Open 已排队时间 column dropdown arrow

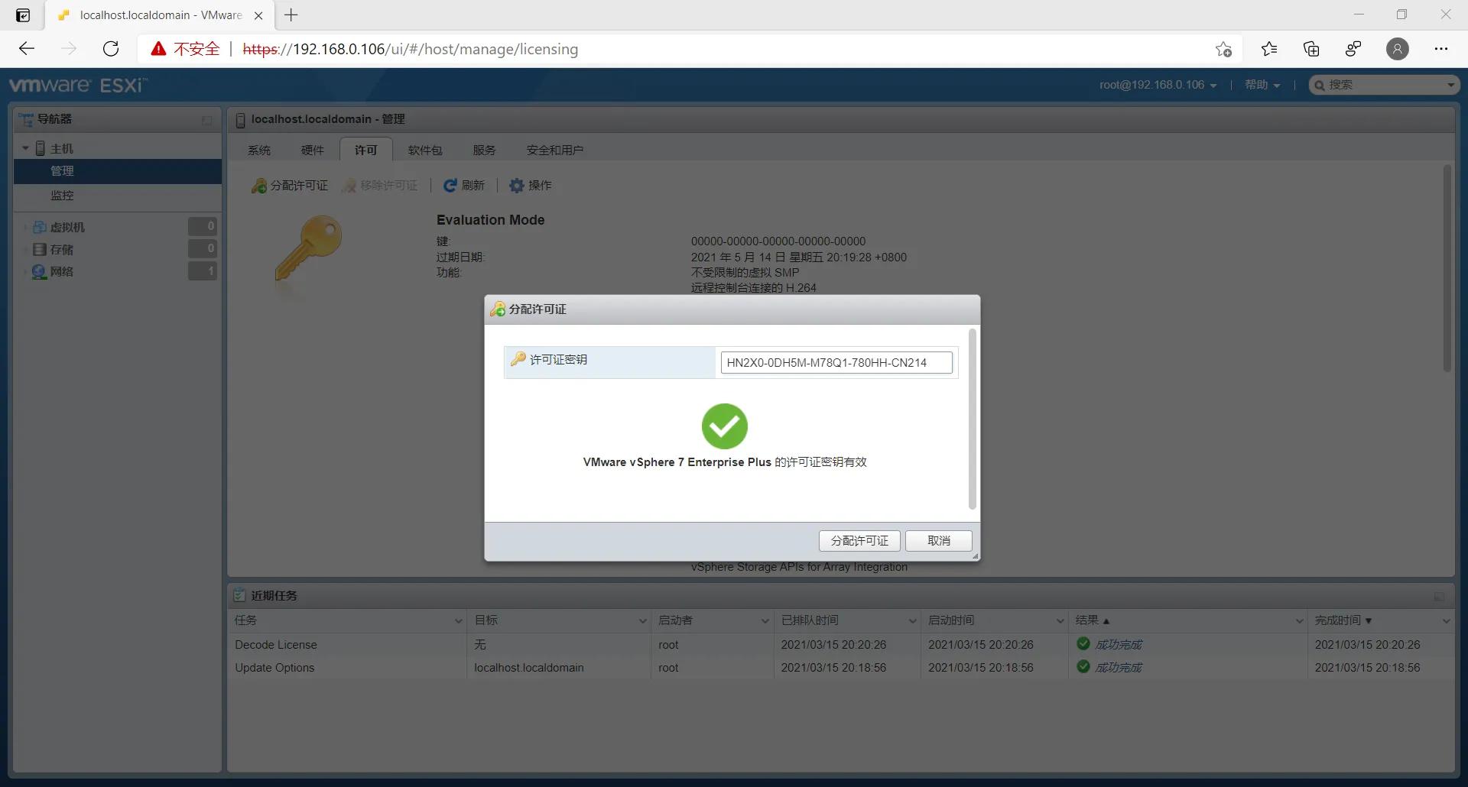912,620
